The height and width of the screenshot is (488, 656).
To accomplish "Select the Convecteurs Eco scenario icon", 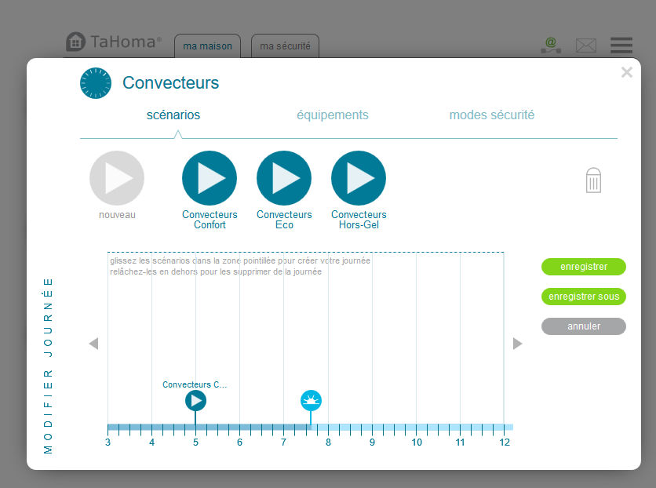I will (x=284, y=178).
